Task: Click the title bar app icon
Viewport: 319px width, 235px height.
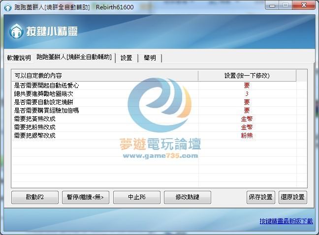Action: [x=8, y=7]
